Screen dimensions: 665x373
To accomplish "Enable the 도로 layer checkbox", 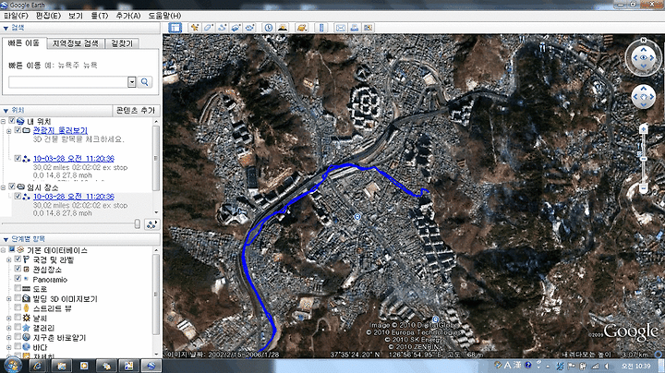I will [18, 288].
